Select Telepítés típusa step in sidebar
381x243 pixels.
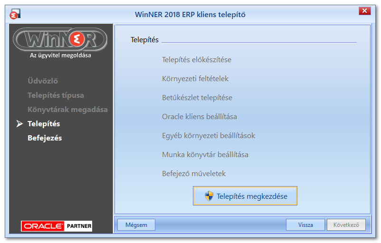point(56,95)
